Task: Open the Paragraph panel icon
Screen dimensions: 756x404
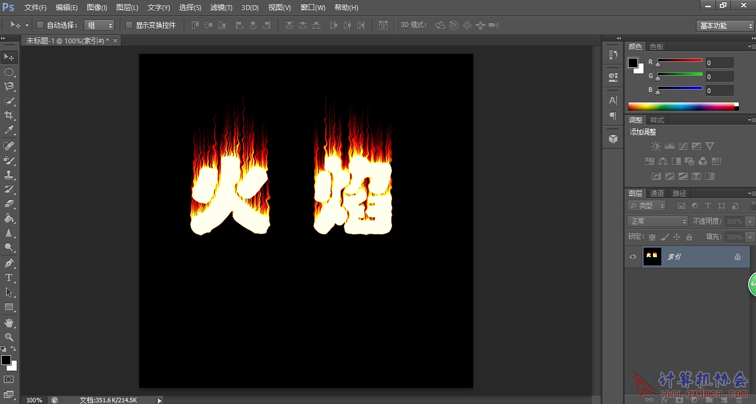Action: (x=613, y=116)
